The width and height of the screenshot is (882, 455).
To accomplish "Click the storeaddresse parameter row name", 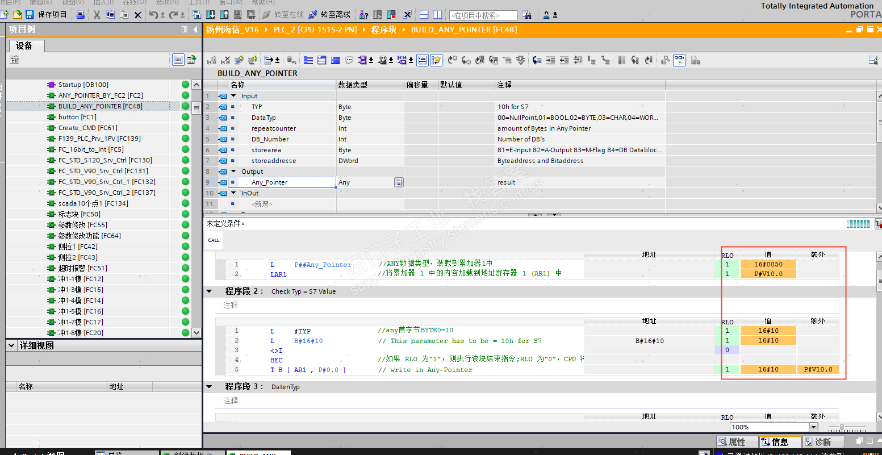I will (274, 161).
